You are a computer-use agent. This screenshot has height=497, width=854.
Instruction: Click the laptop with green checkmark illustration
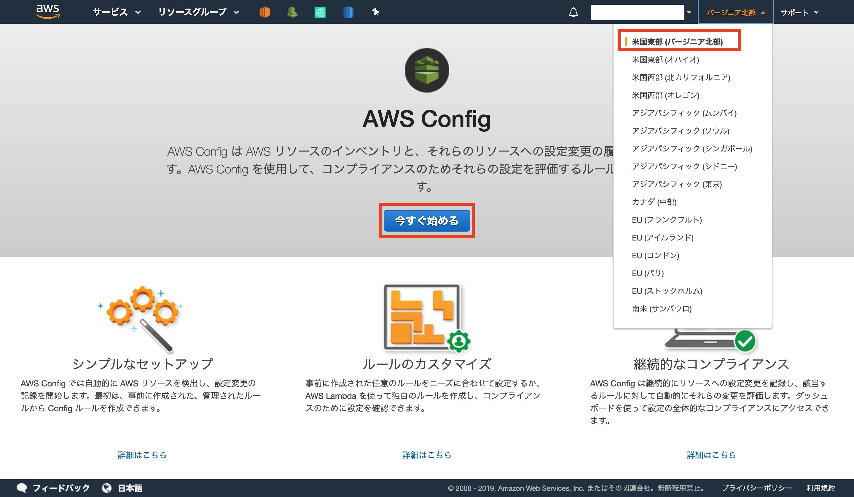[x=711, y=340]
